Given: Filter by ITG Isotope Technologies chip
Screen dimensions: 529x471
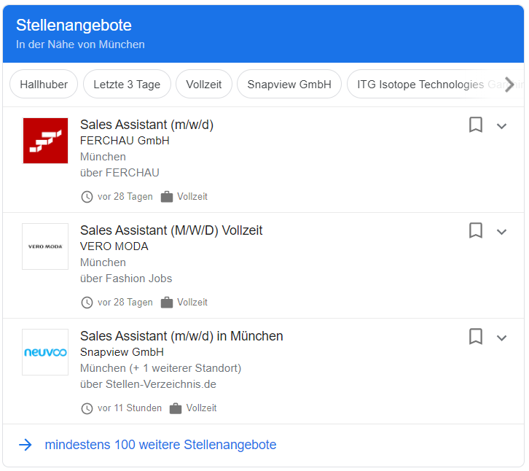Looking at the screenshot, I should coord(435,84).
